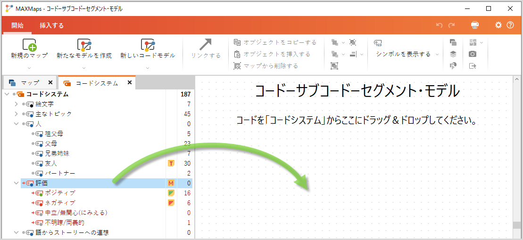Switch to the 開始 ribbon tab

coord(17,25)
